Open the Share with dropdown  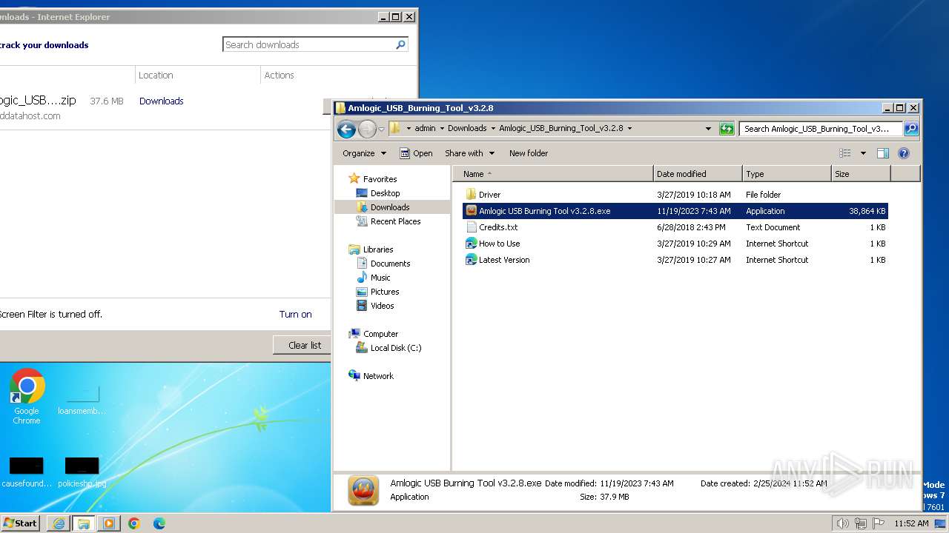coord(469,153)
